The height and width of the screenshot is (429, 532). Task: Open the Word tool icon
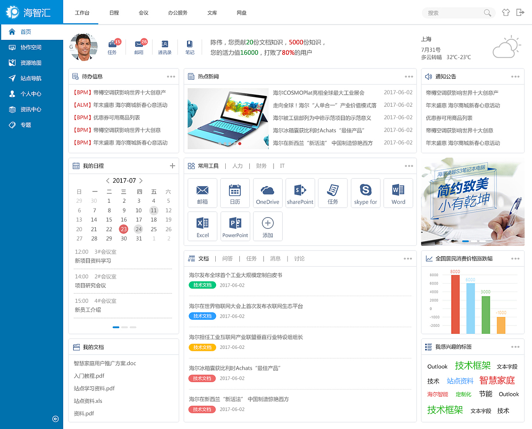[398, 193]
